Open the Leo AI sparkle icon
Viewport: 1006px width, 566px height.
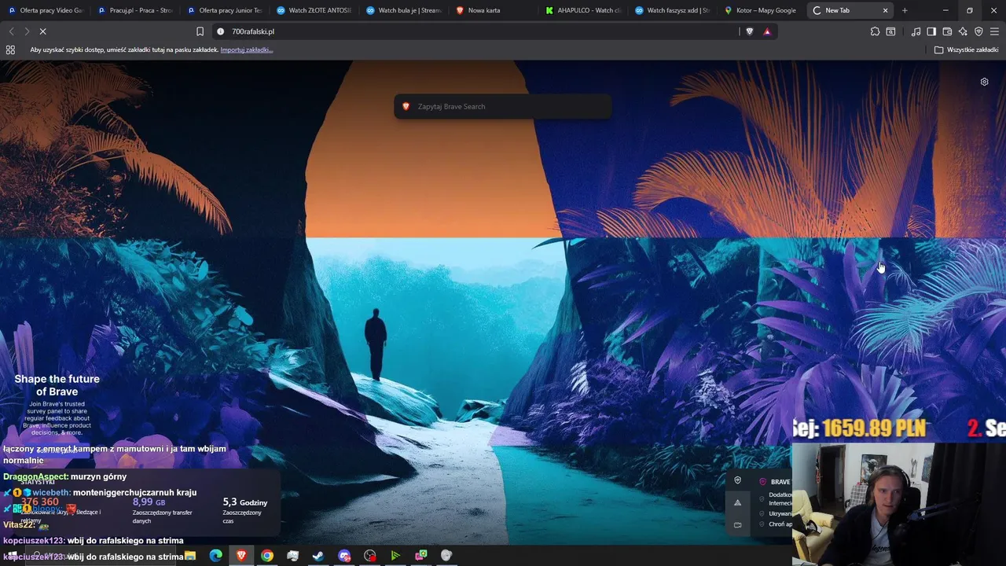pyautogui.click(x=963, y=31)
